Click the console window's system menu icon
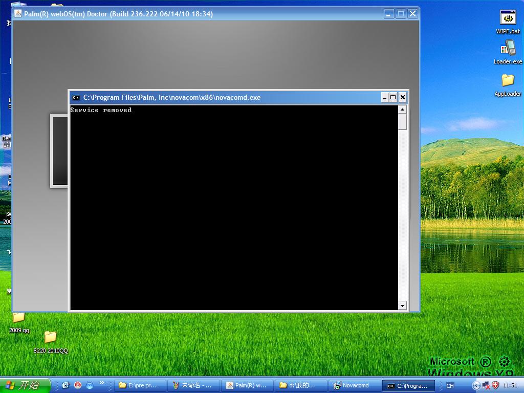Viewport: 524px width, 393px height. pos(76,97)
